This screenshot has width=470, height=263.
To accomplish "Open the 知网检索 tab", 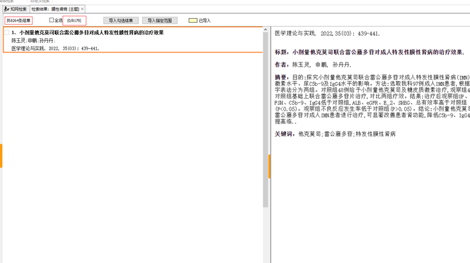I will click(15, 9).
